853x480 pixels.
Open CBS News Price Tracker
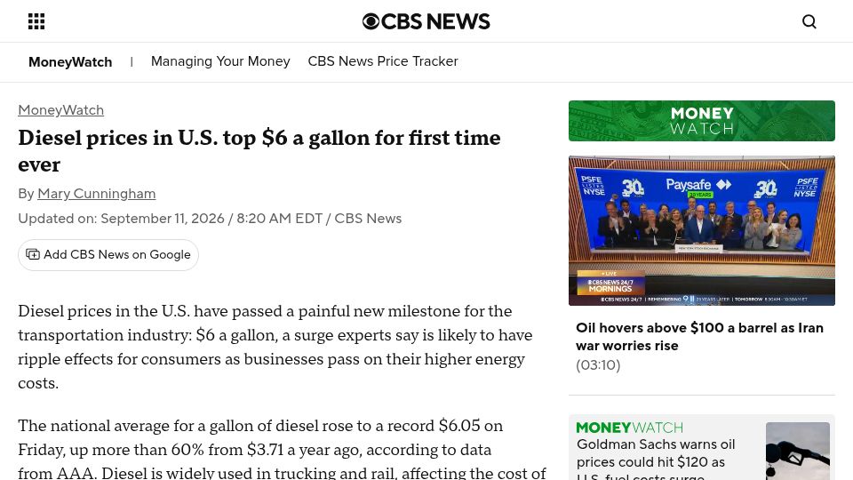coord(383,61)
